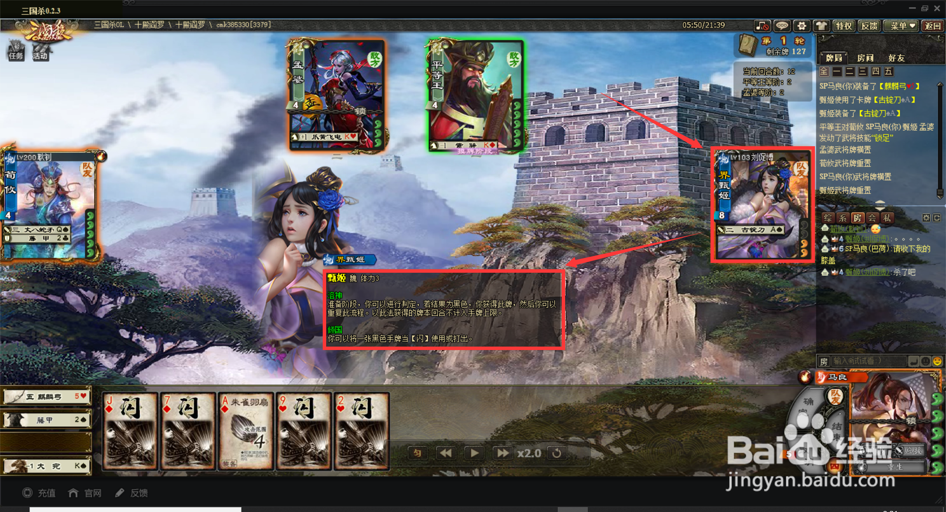Click the red 返回 return button
Image resolution: width=946 pixels, height=512 pixels.
tap(932, 26)
